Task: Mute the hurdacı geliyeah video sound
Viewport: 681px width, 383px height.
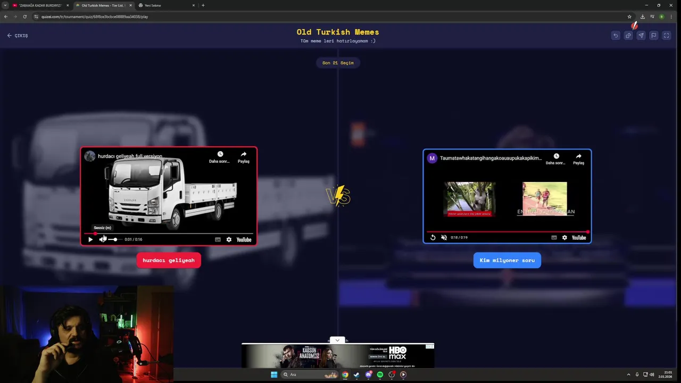Action: pyautogui.click(x=103, y=239)
